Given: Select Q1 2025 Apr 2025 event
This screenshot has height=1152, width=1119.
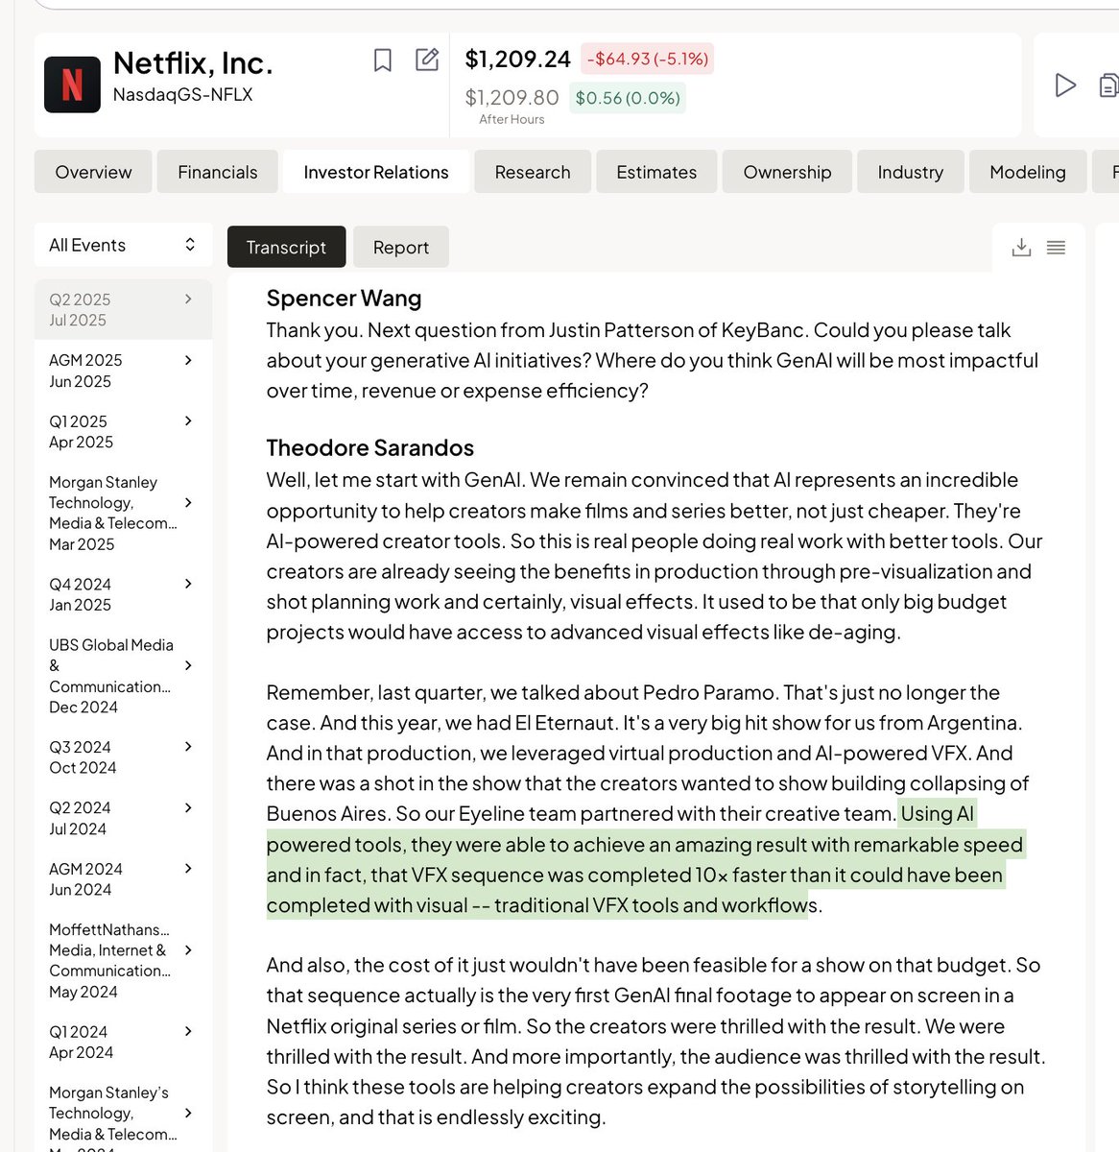Looking at the screenshot, I should pos(123,432).
